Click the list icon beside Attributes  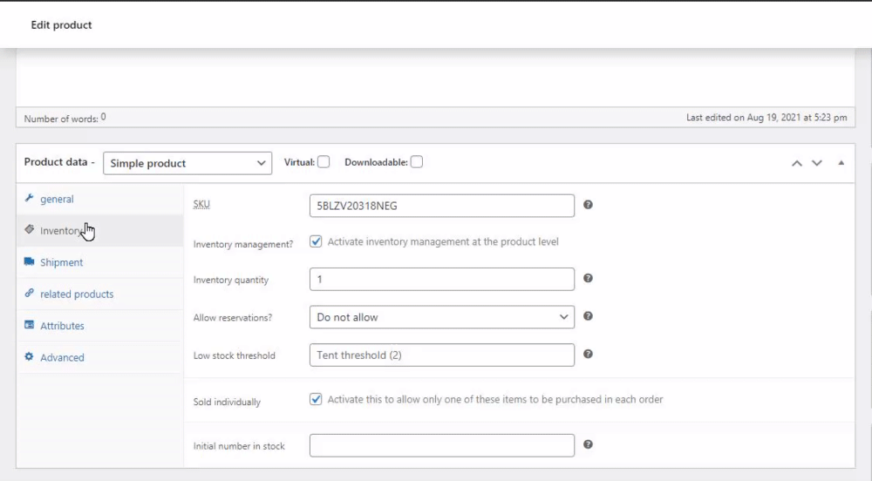tap(29, 324)
